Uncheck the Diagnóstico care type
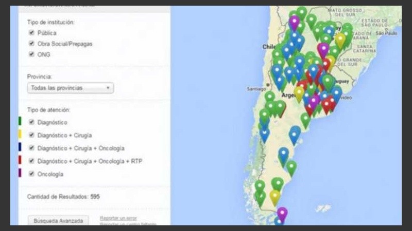Image resolution: width=412 pixels, height=231 pixels. [x=31, y=122]
